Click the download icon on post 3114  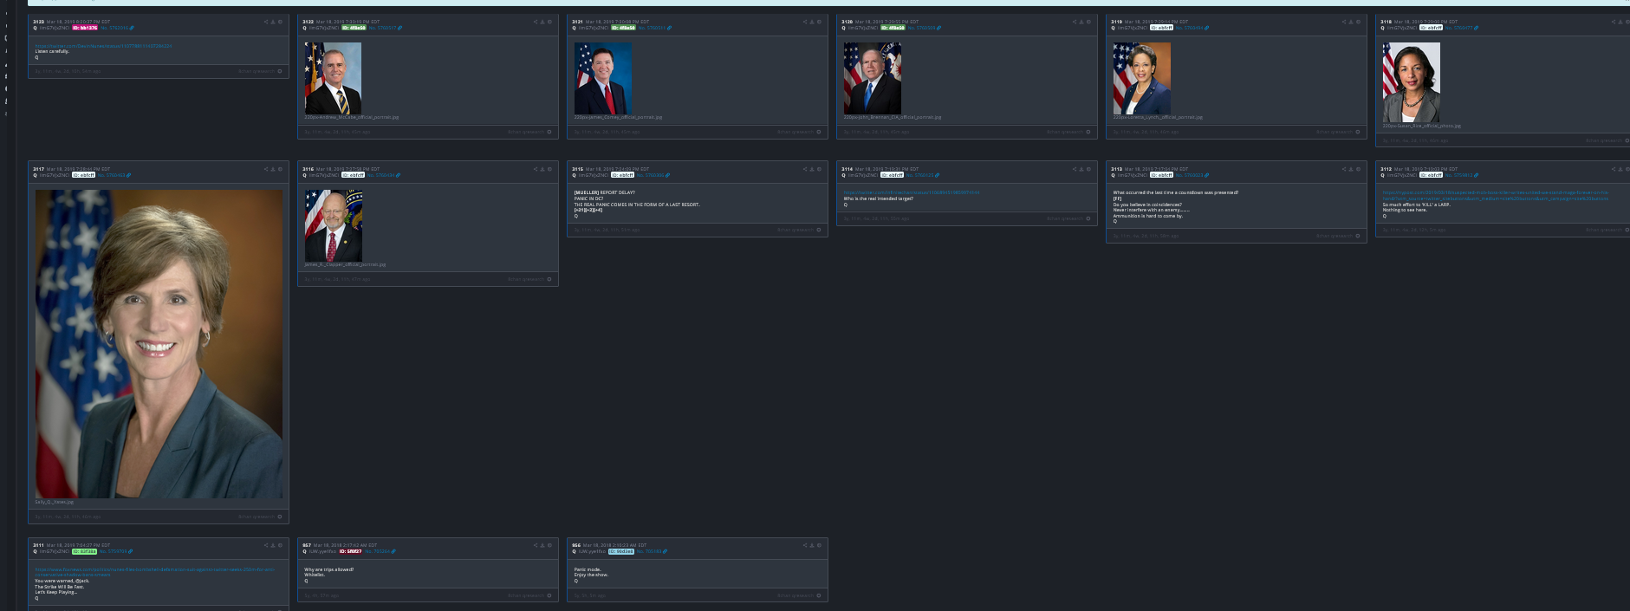pos(1081,169)
